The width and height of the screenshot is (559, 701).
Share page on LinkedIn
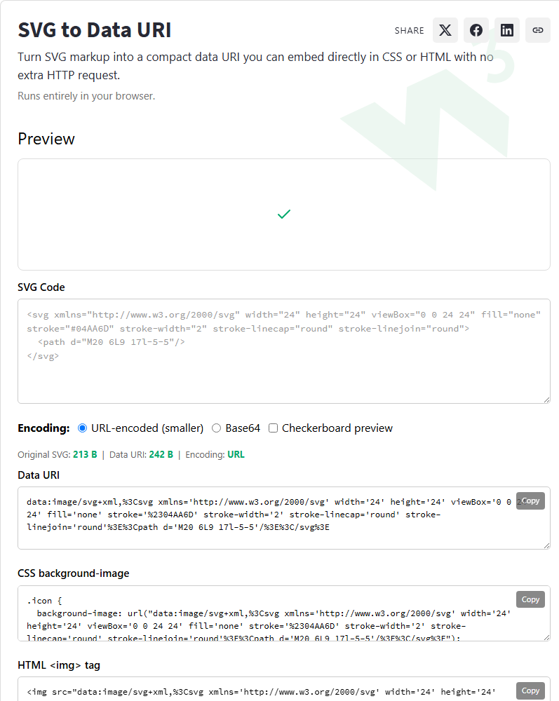506,30
